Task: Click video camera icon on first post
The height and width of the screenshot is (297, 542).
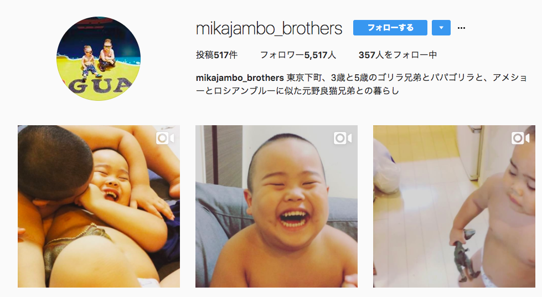Action: (x=165, y=138)
